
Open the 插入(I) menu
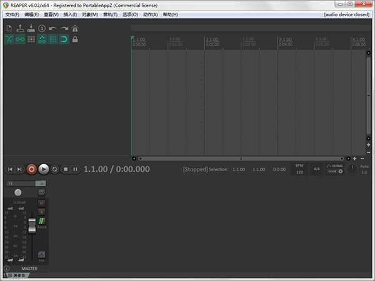[70, 14]
